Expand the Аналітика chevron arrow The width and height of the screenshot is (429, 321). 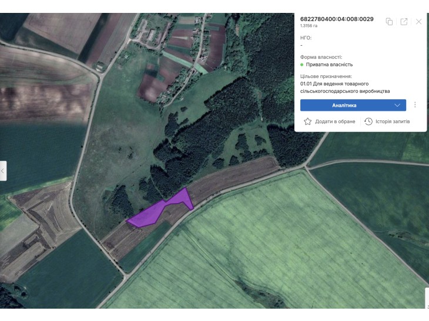[x=397, y=105]
